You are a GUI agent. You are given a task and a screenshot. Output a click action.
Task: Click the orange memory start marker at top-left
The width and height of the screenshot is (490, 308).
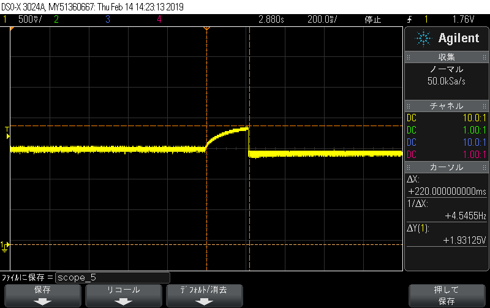point(12,29)
